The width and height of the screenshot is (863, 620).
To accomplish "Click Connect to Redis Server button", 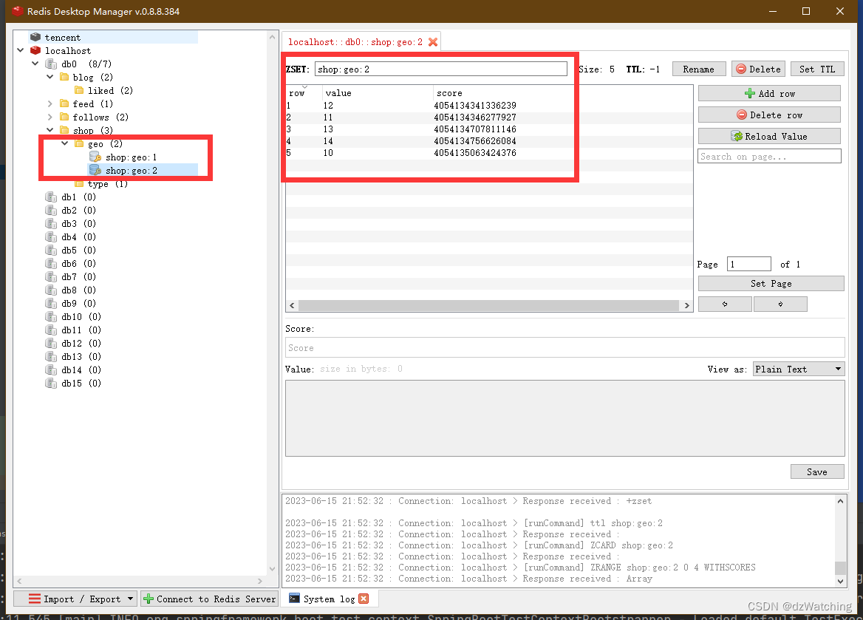I will tap(209, 599).
